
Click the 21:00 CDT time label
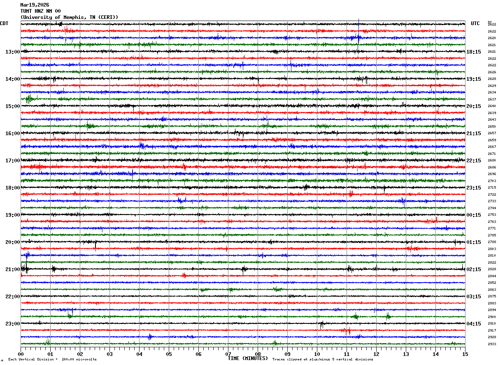(13, 269)
